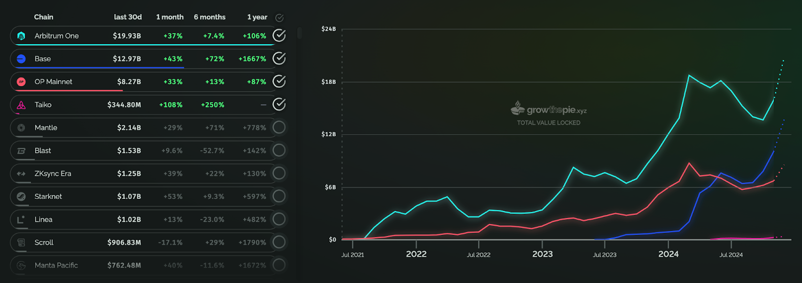802x283 pixels.
Task: Click the Linea chain logo icon
Action: 21,219
